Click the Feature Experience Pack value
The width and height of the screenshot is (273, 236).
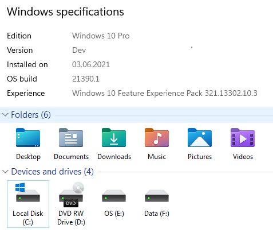pyautogui.click(x=165, y=93)
